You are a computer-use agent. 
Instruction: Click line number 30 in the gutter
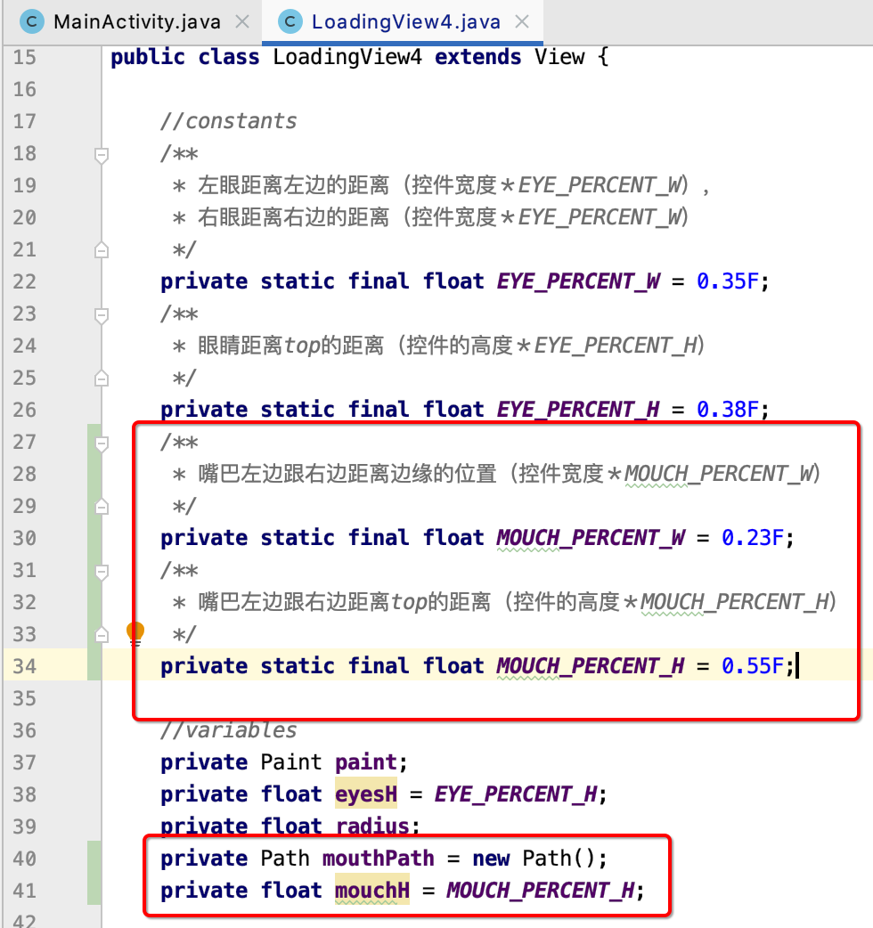pyautogui.click(x=24, y=539)
